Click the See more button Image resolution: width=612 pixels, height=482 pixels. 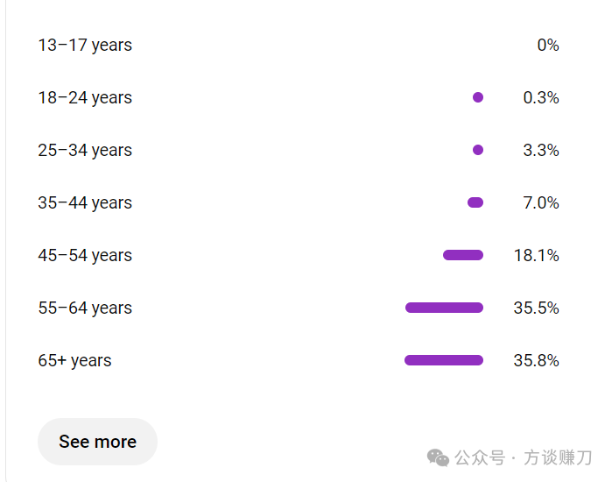coord(97,442)
